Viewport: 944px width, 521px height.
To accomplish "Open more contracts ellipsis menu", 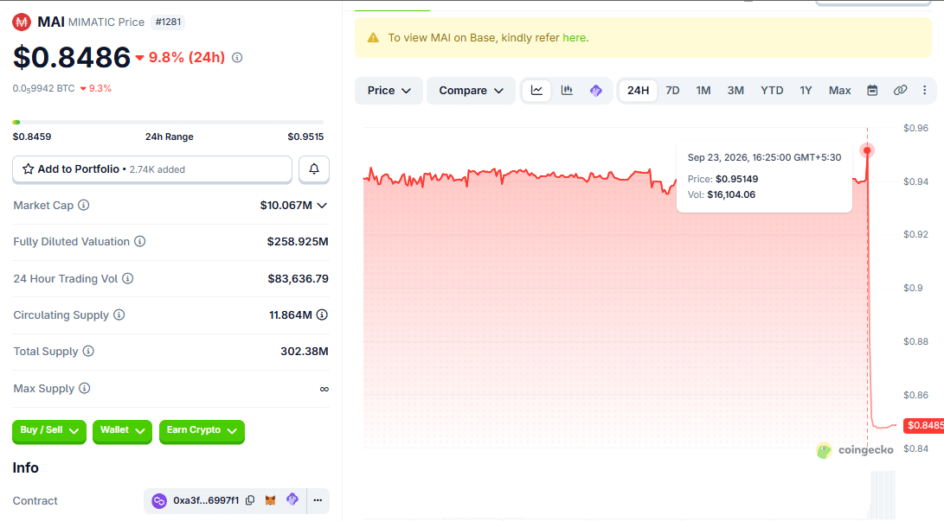I will [318, 500].
